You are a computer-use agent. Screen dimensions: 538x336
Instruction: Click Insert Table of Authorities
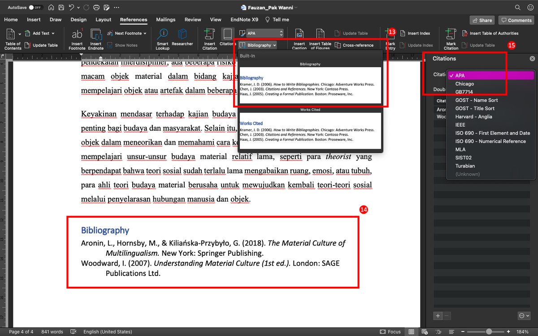(490, 33)
